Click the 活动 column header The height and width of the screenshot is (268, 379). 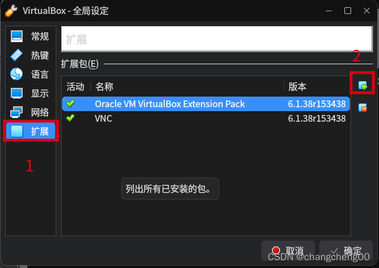[76, 87]
